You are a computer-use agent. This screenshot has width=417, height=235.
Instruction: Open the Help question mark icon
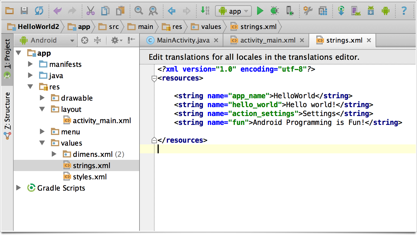point(403,11)
